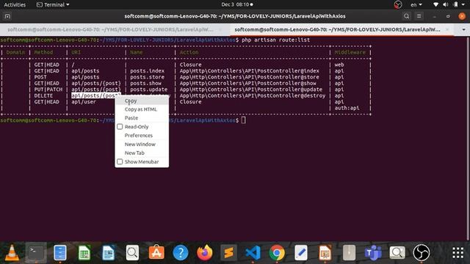470x264 pixels.
Task: Open the en keyboard language dropdown
Action: pyautogui.click(x=416, y=4)
